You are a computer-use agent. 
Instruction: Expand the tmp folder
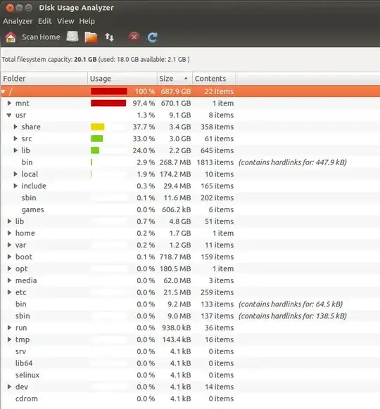(x=9, y=339)
